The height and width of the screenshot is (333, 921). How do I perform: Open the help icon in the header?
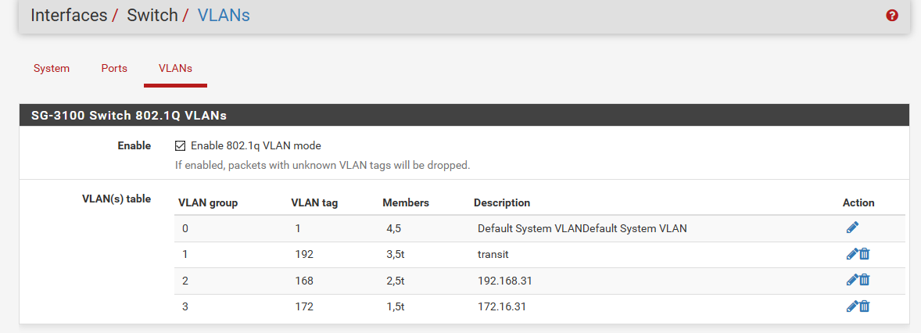[x=891, y=16]
